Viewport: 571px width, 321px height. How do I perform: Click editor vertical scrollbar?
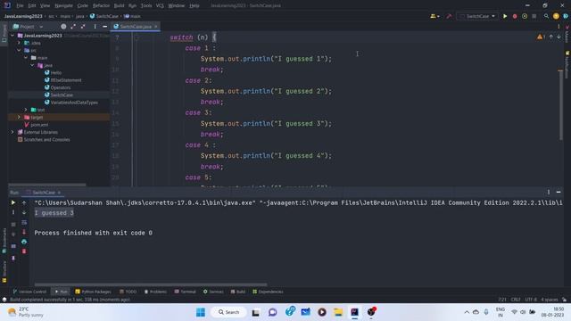[560, 105]
